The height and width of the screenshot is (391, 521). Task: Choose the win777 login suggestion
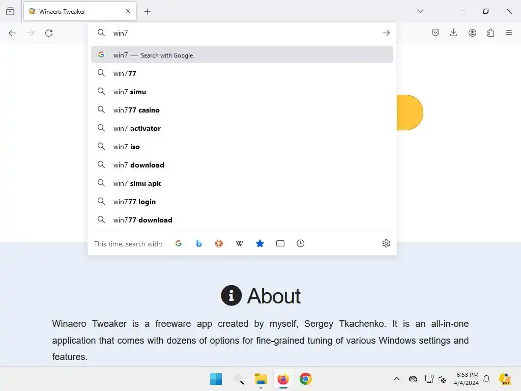242,202
